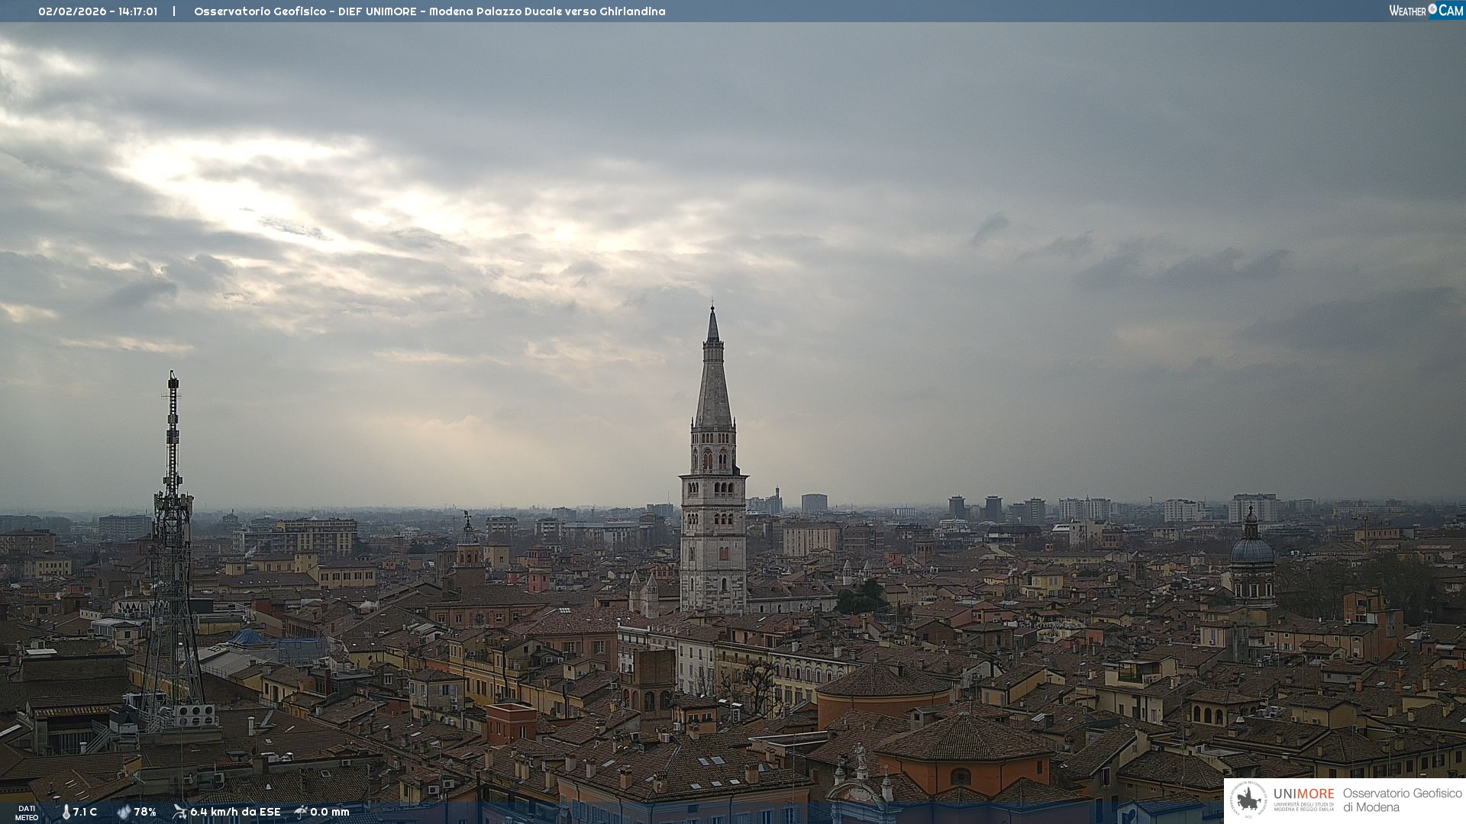Click the grey church dome on right

1251,549
